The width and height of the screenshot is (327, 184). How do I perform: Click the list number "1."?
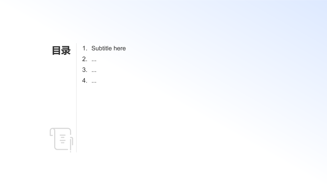pyautogui.click(x=85, y=48)
